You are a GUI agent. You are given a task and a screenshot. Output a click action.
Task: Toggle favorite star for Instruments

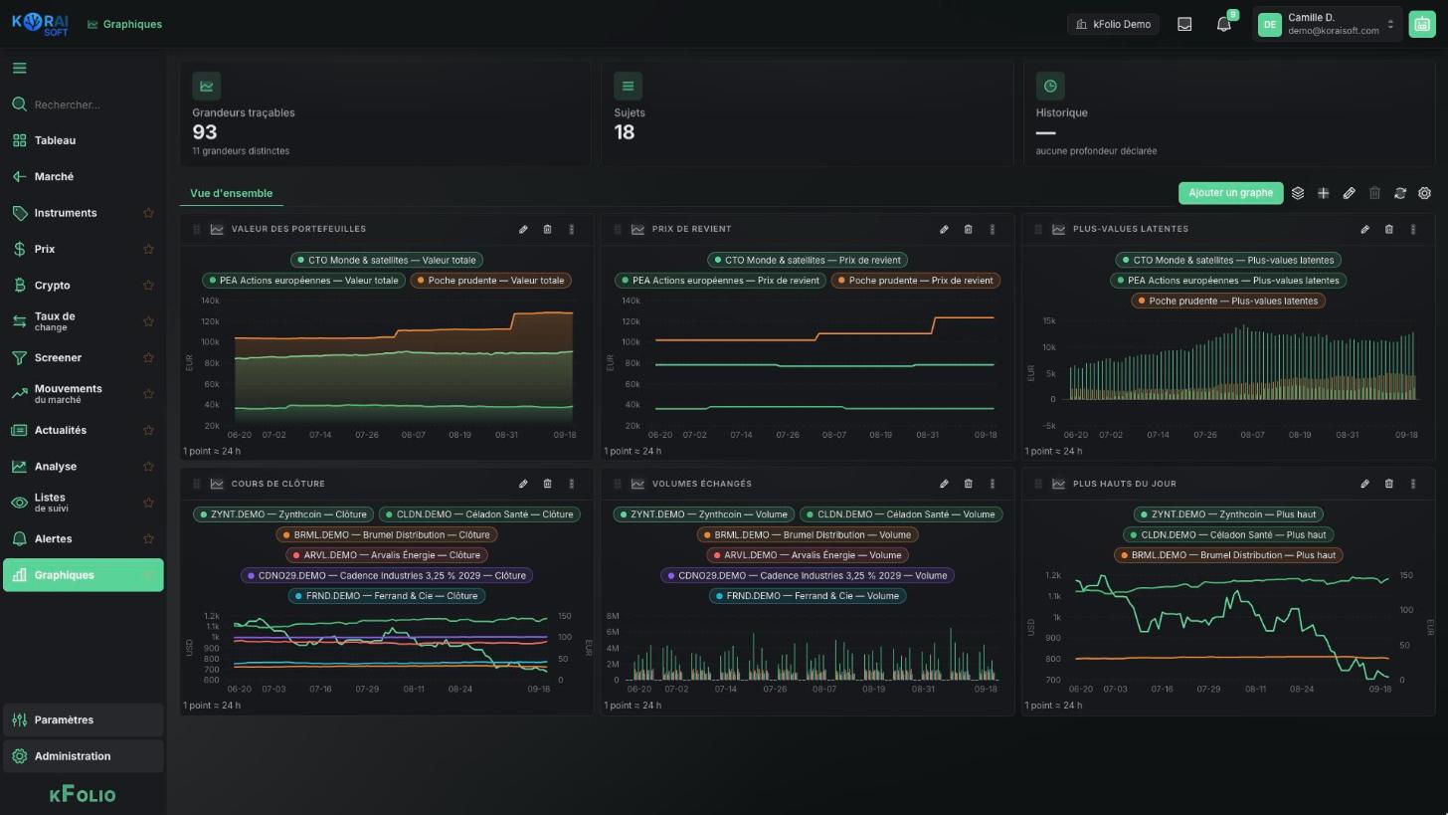(148, 213)
